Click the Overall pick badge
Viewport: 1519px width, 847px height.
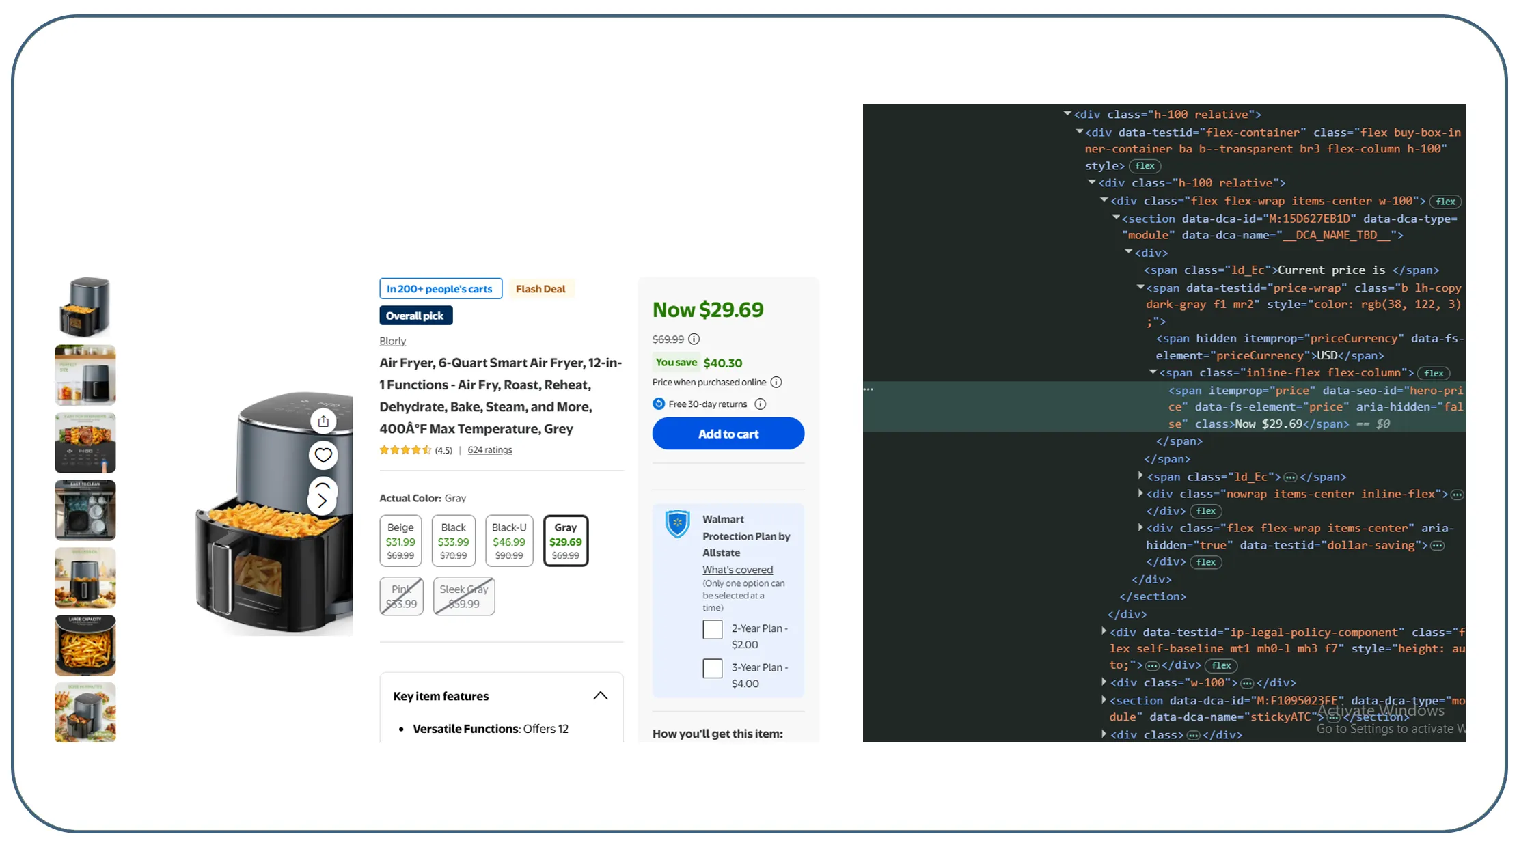point(415,316)
